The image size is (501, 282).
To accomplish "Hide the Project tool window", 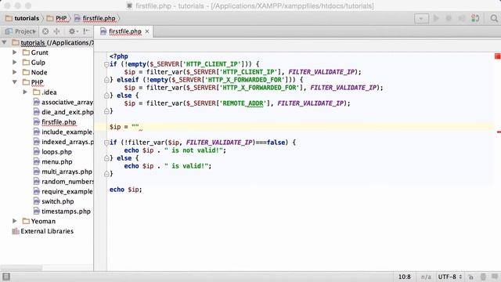I will (86, 31).
